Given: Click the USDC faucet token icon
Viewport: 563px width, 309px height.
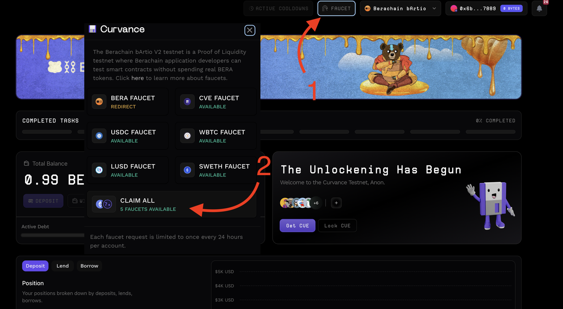Looking at the screenshot, I should pos(99,136).
